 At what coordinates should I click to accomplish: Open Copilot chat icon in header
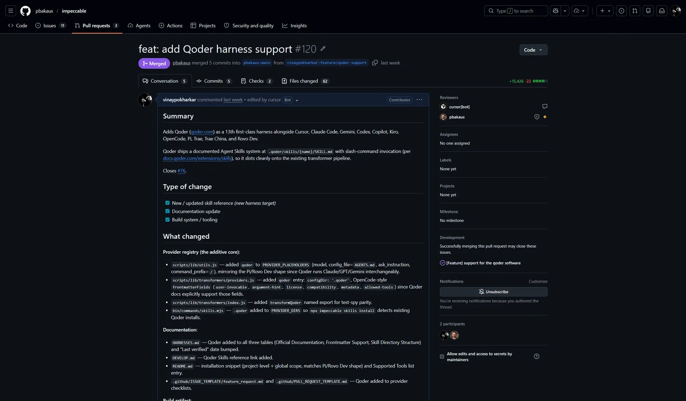point(556,11)
